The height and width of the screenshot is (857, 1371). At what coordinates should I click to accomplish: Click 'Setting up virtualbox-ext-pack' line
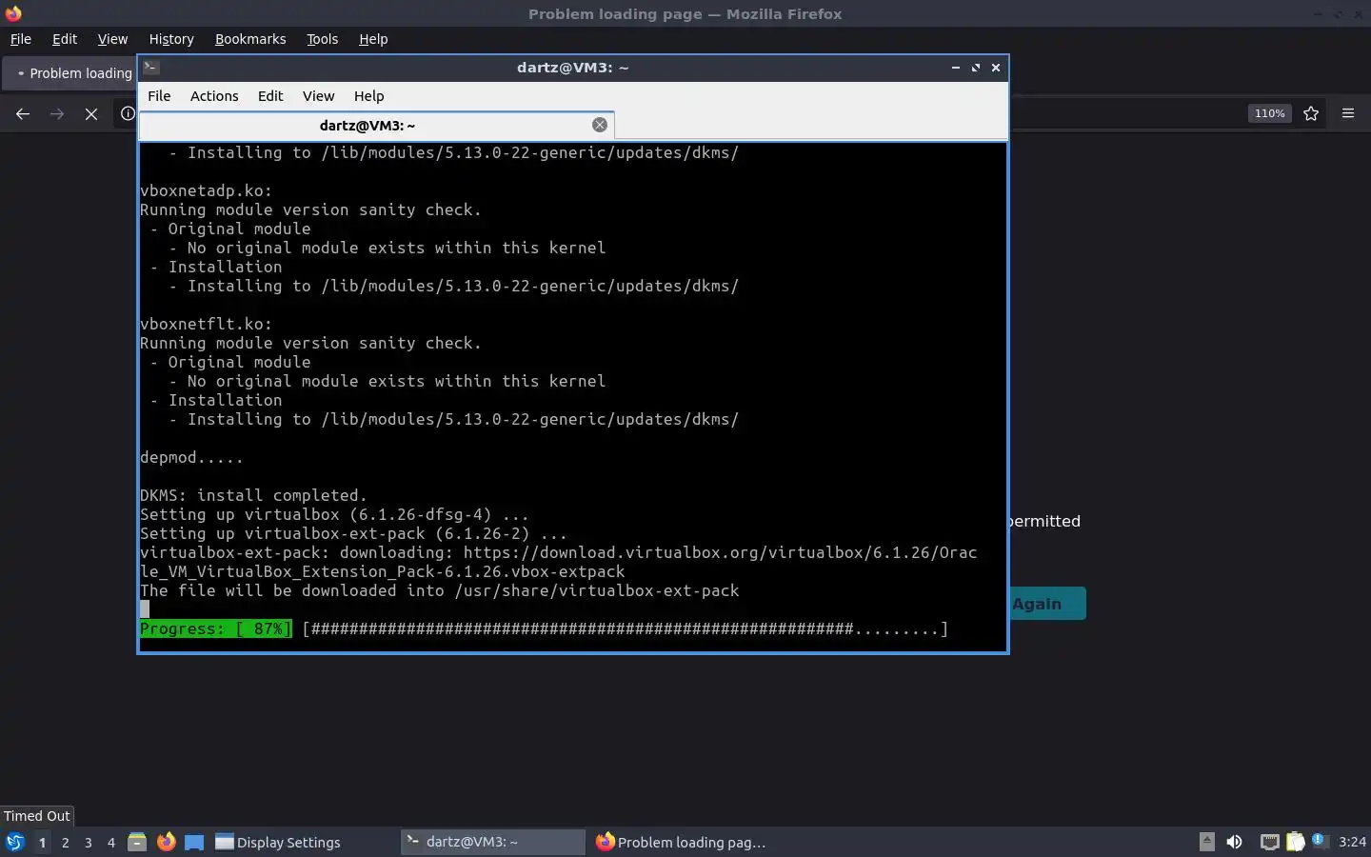pos(353,533)
